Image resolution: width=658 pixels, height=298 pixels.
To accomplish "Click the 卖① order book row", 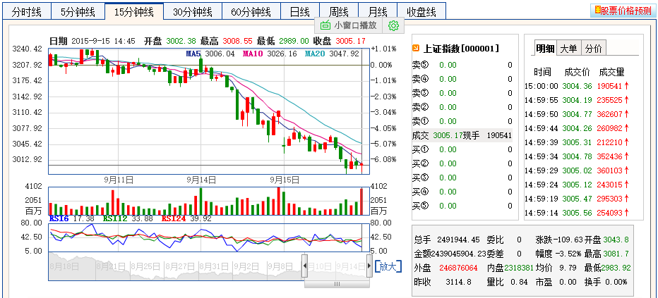I will click(462, 121).
